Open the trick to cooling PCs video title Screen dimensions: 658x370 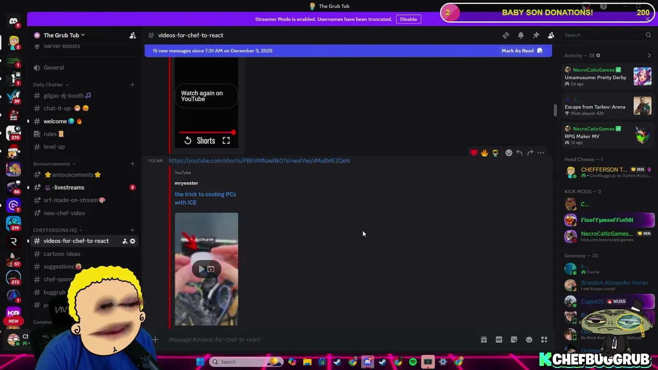tap(205, 198)
